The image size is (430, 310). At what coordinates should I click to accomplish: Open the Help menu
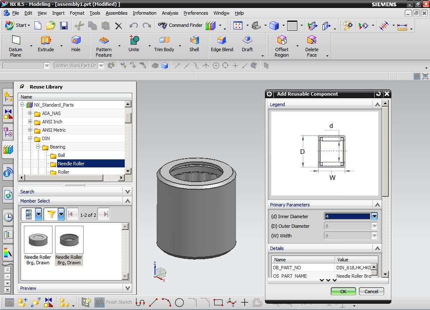tap(239, 13)
